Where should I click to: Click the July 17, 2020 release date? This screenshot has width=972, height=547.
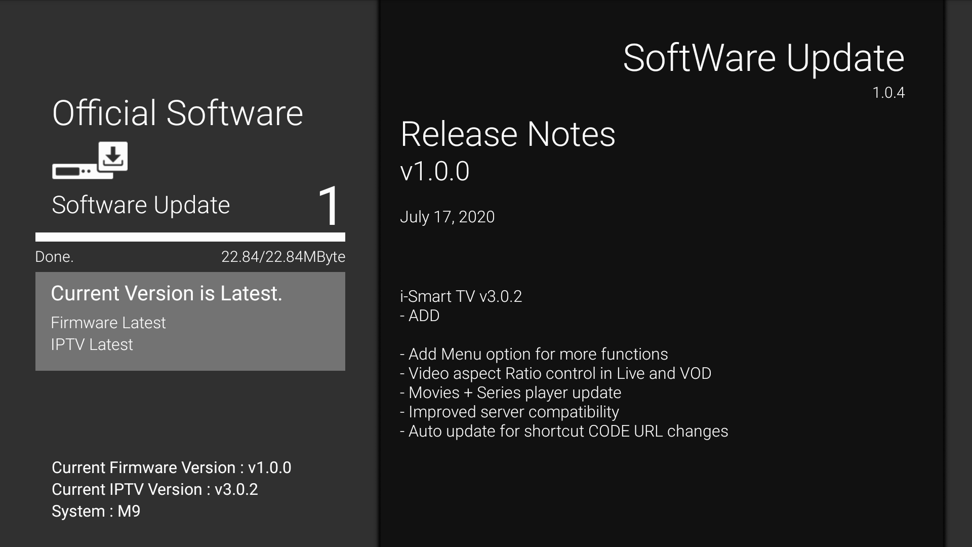click(x=447, y=217)
